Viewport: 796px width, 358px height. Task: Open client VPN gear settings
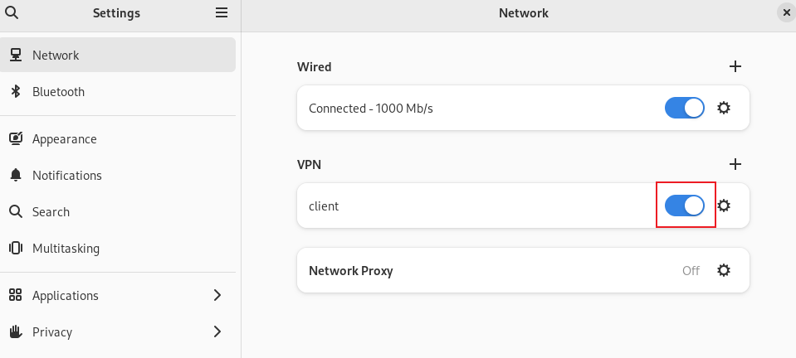click(724, 206)
